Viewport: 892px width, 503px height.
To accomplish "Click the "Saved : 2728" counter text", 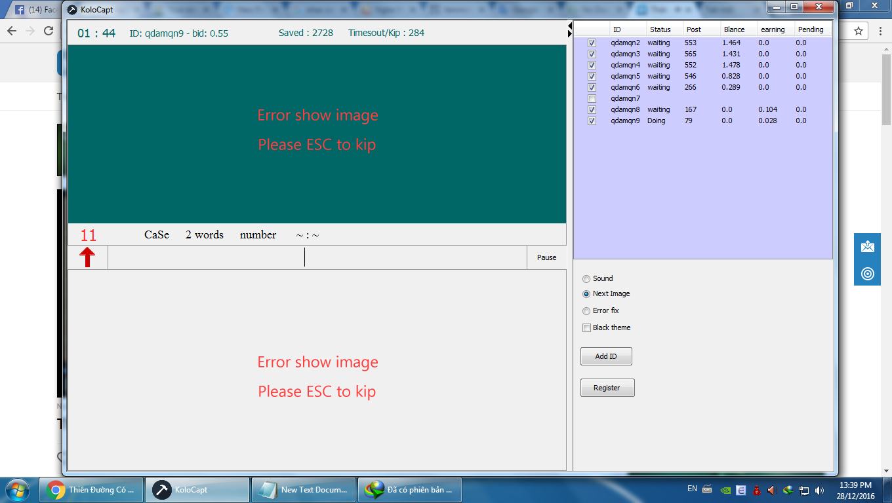I will (x=306, y=33).
